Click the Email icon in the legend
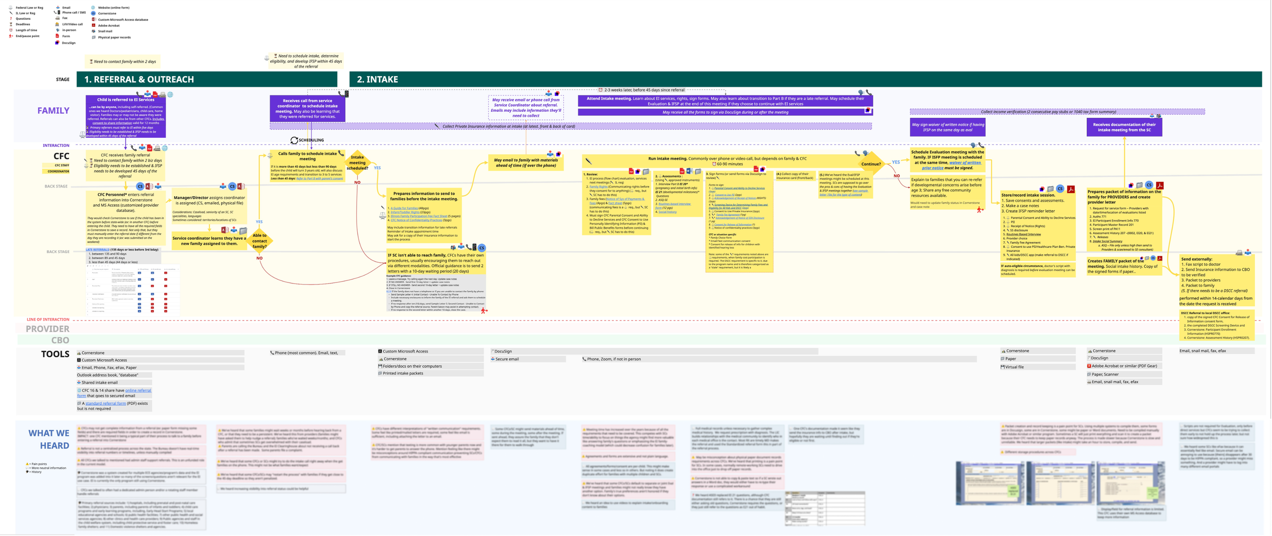Image resolution: width=1272 pixels, height=536 pixels. click(x=58, y=8)
